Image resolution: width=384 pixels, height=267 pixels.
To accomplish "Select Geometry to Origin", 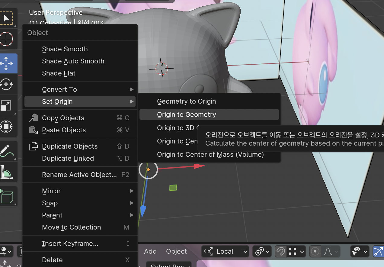I will point(209,101).
